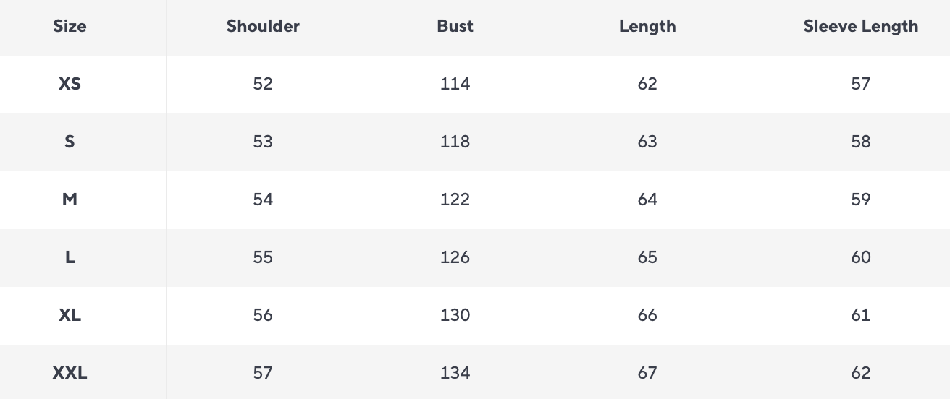Click the L shoulder value 55
This screenshot has height=399, width=950.
click(x=263, y=257)
